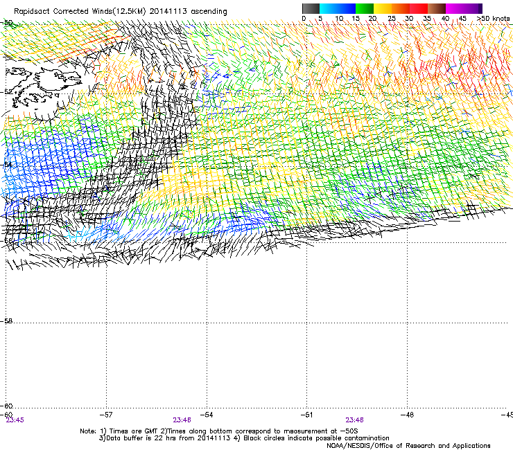
Task: Click the longitude label '-48'
Action: click(407, 415)
